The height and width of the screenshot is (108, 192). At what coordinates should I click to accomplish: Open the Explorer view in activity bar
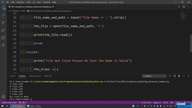pyautogui.click(x=3, y=8)
